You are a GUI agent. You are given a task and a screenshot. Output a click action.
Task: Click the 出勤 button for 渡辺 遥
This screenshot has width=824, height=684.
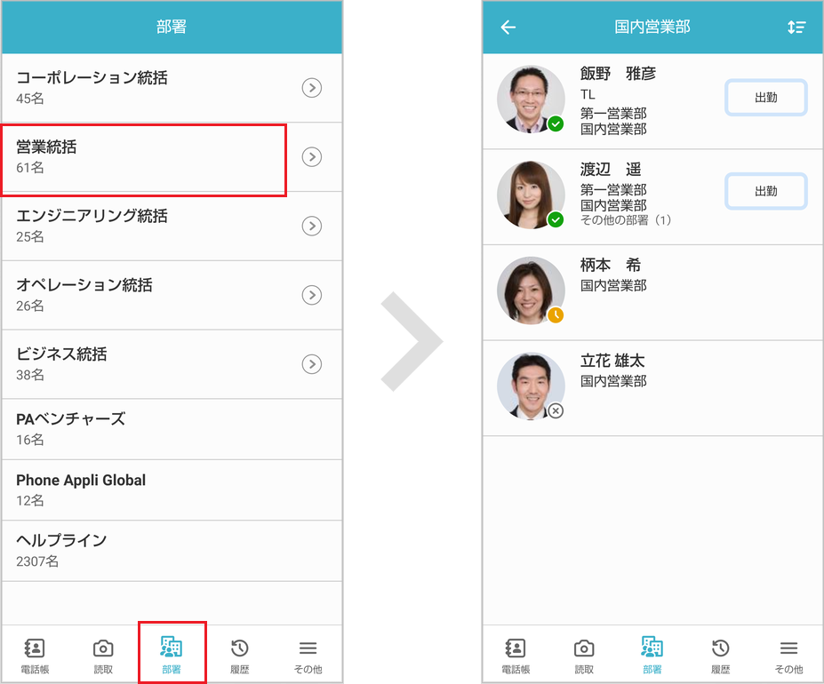pyautogui.click(x=765, y=191)
